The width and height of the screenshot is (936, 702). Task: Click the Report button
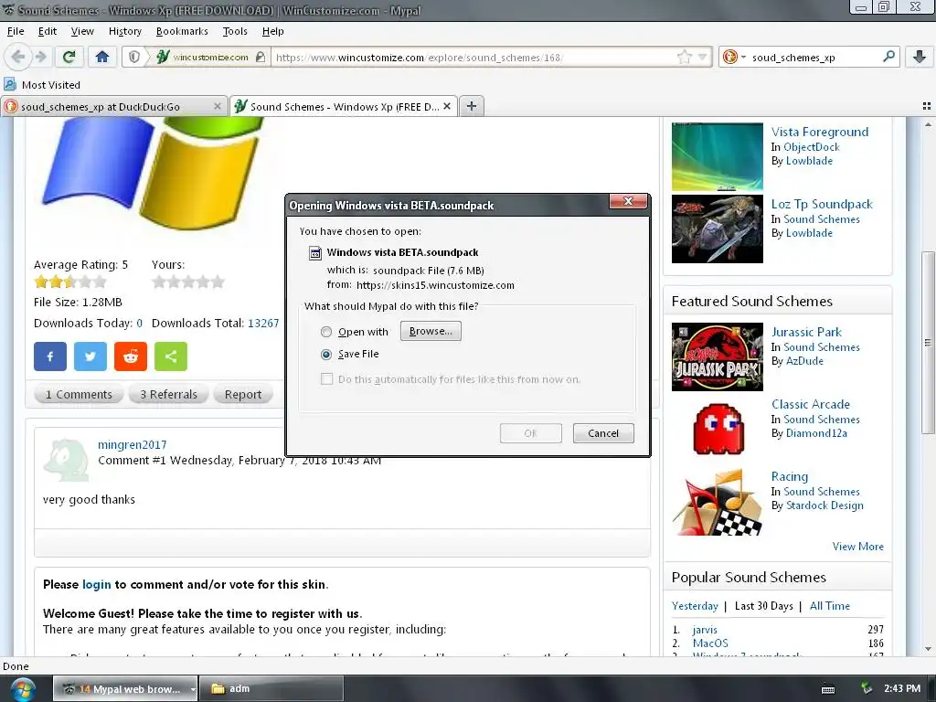click(243, 394)
